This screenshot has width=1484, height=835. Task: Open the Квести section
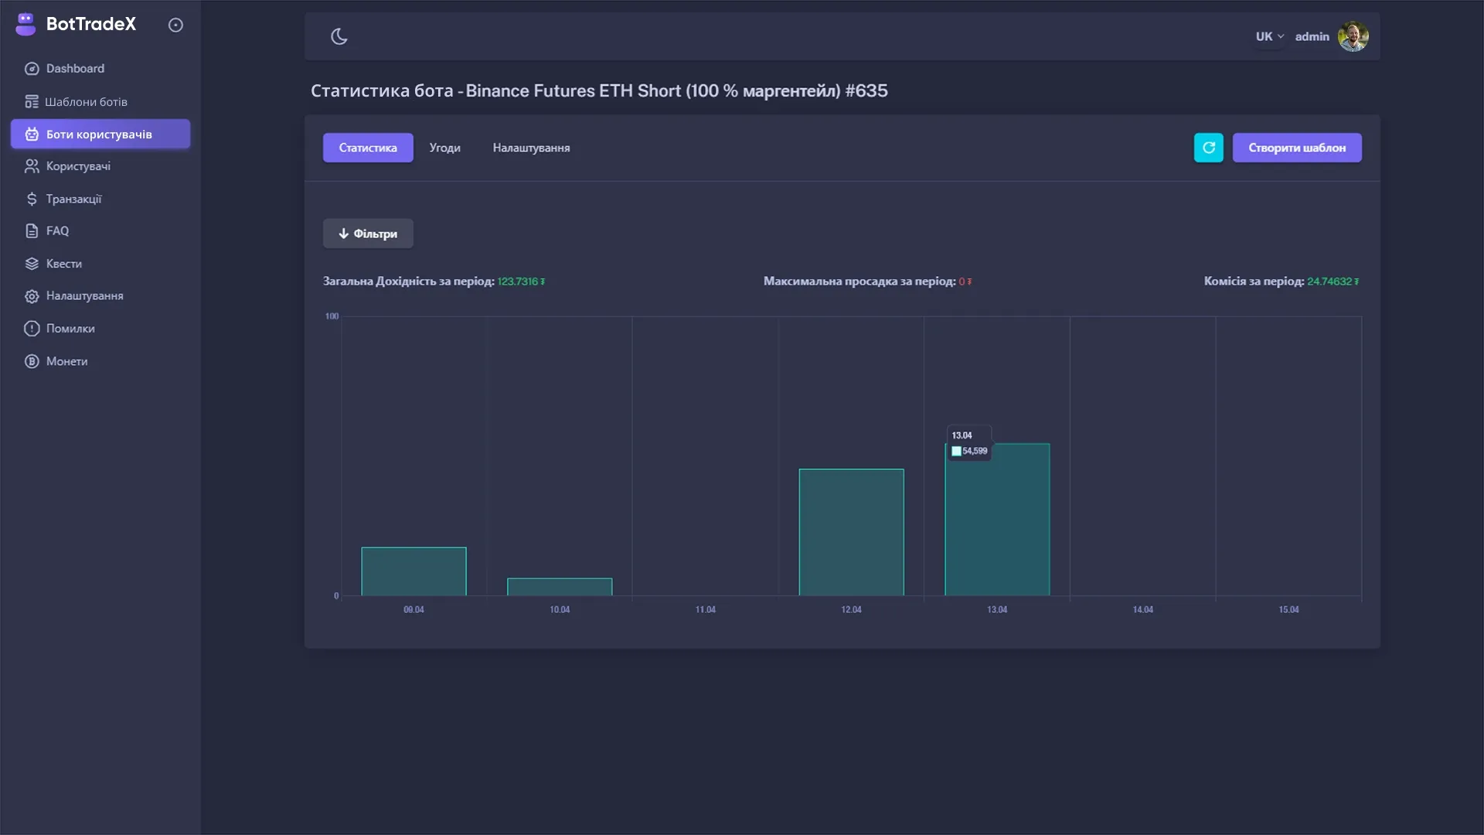tap(63, 263)
